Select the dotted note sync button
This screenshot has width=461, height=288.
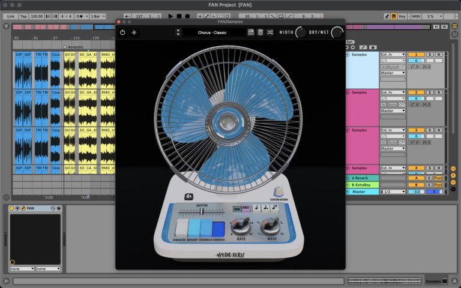265,208
